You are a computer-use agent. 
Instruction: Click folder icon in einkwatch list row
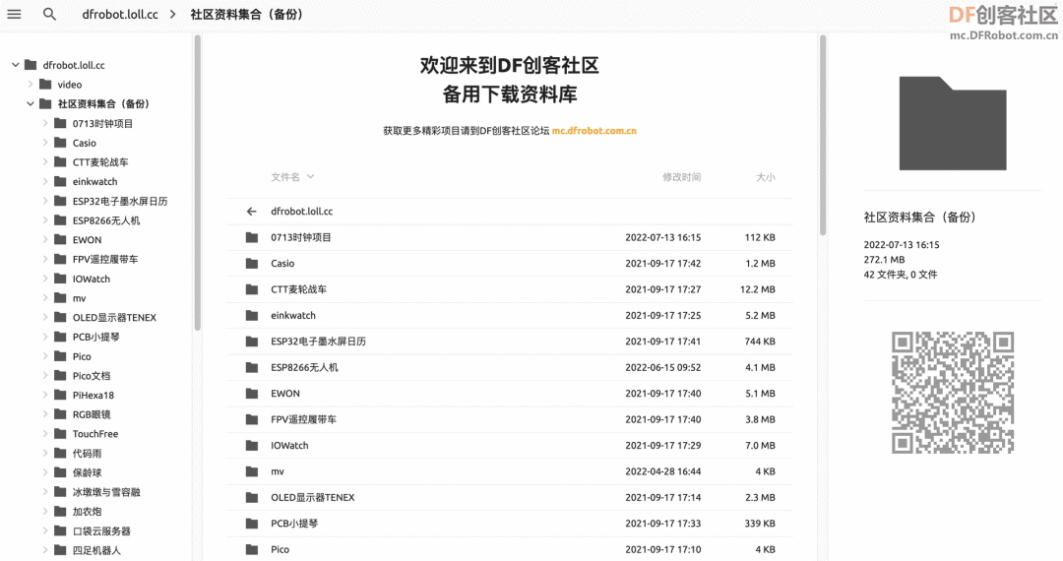point(252,315)
